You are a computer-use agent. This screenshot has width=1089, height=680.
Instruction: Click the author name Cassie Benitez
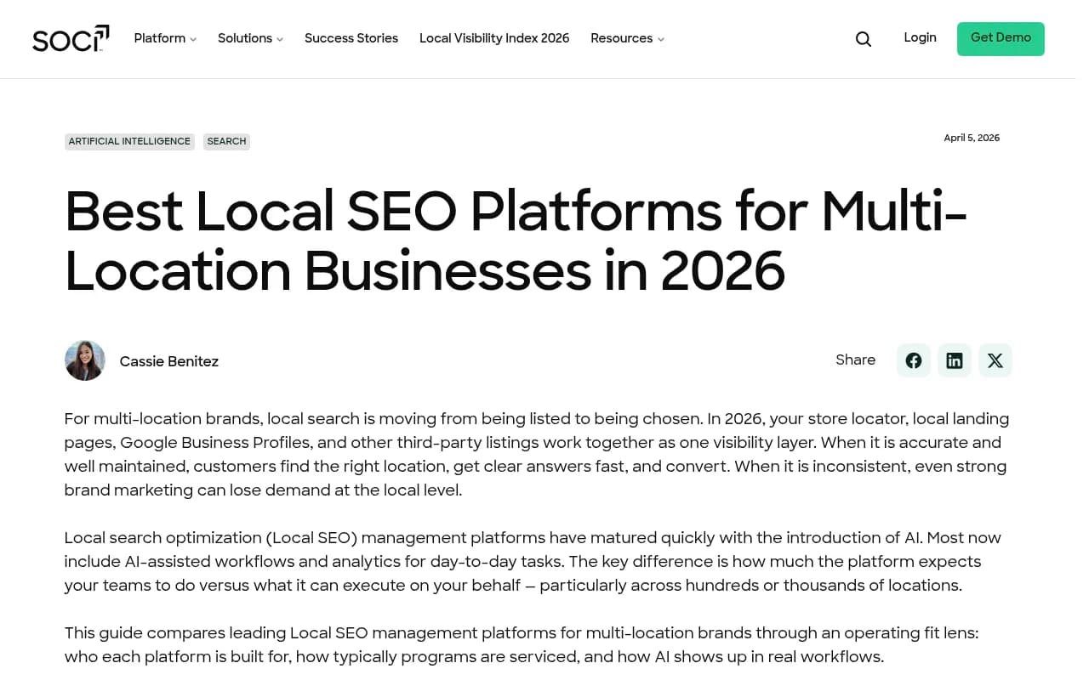click(x=168, y=361)
